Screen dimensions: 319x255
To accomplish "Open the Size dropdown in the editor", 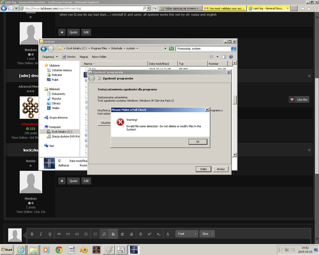I will point(207,234).
